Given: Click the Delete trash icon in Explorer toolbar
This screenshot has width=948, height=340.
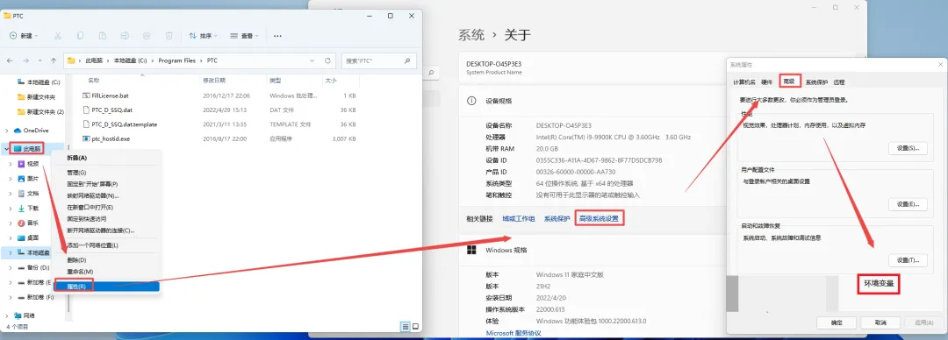Looking at the screenshot, I should tap(170, 36).
